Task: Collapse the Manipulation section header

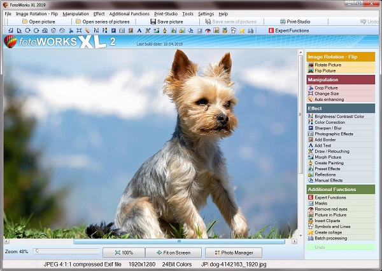Action: point(341,79)
